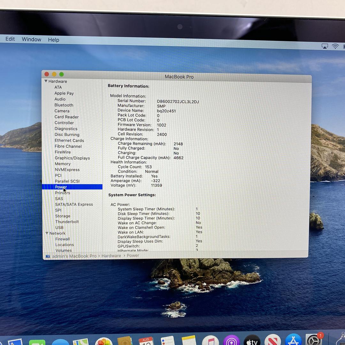
Task: Select PCI in the sidebar
Action: pos(58,175)
